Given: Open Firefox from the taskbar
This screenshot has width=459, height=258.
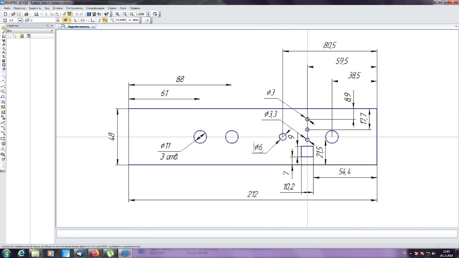Looking at the screenshot, I should coord(95,253).
